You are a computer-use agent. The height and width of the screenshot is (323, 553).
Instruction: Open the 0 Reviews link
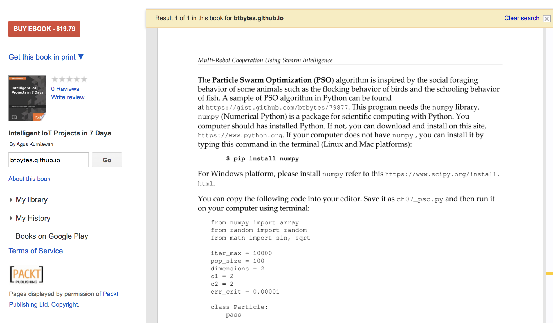point(65,89)
